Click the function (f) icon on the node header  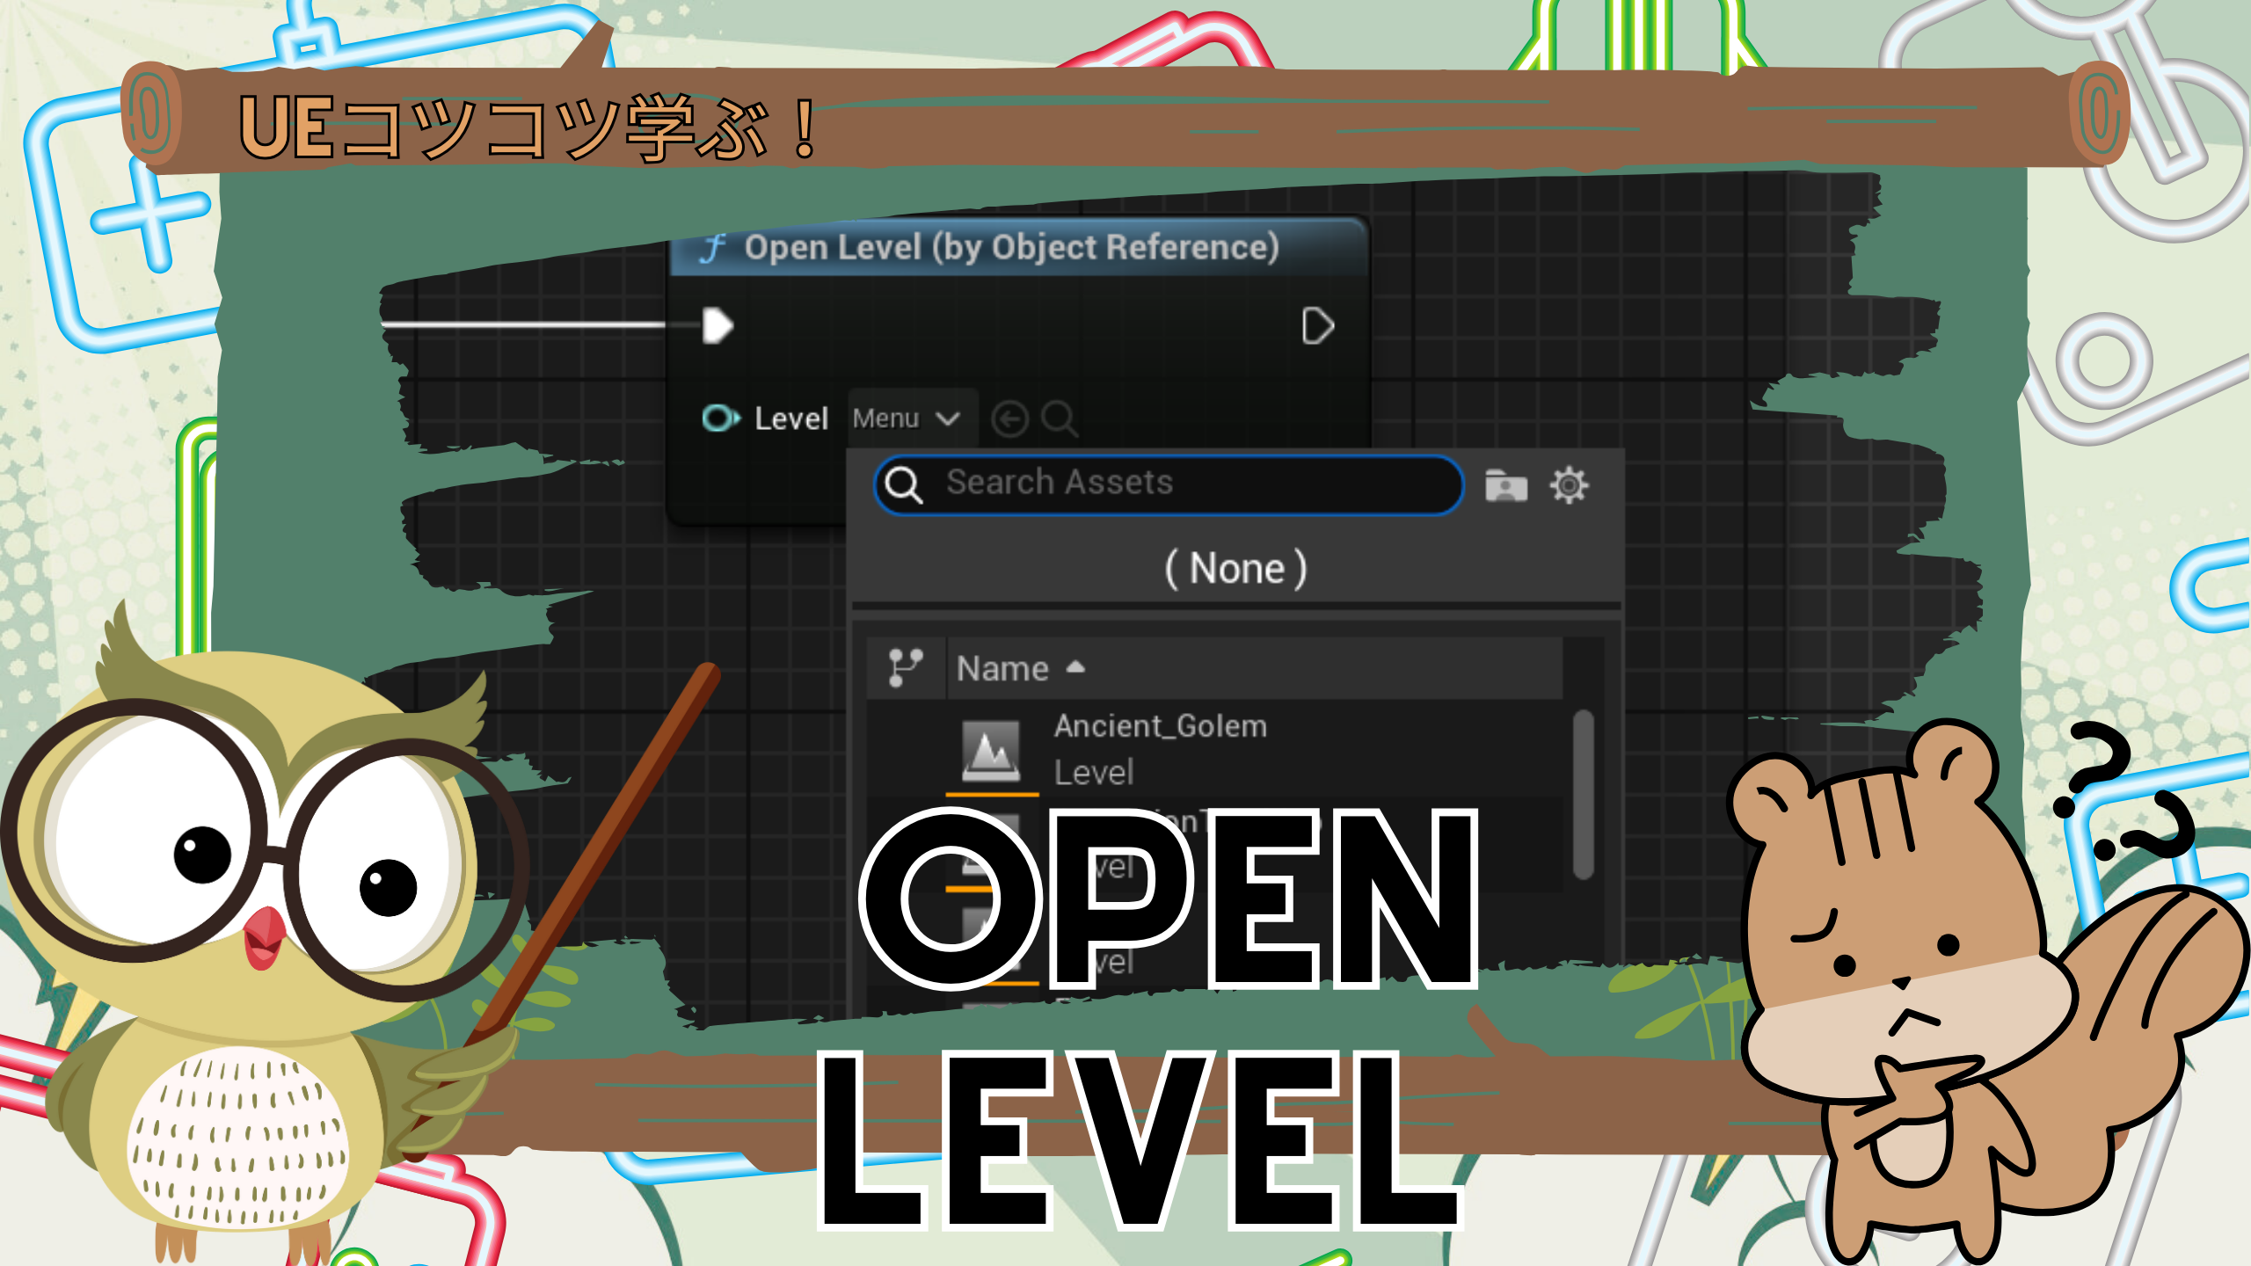click(716, 247)
